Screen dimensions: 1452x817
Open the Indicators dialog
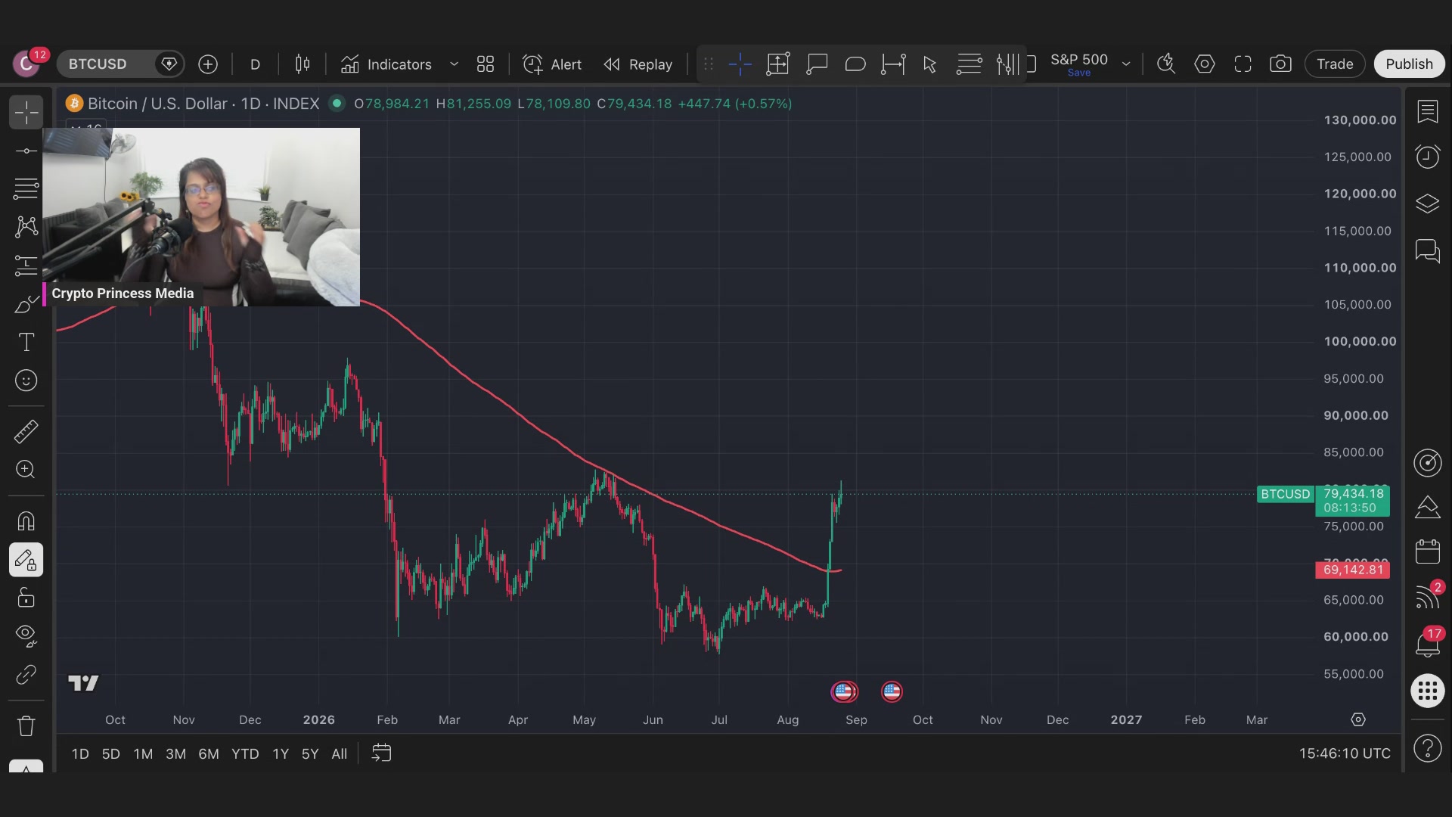(386, 64)
